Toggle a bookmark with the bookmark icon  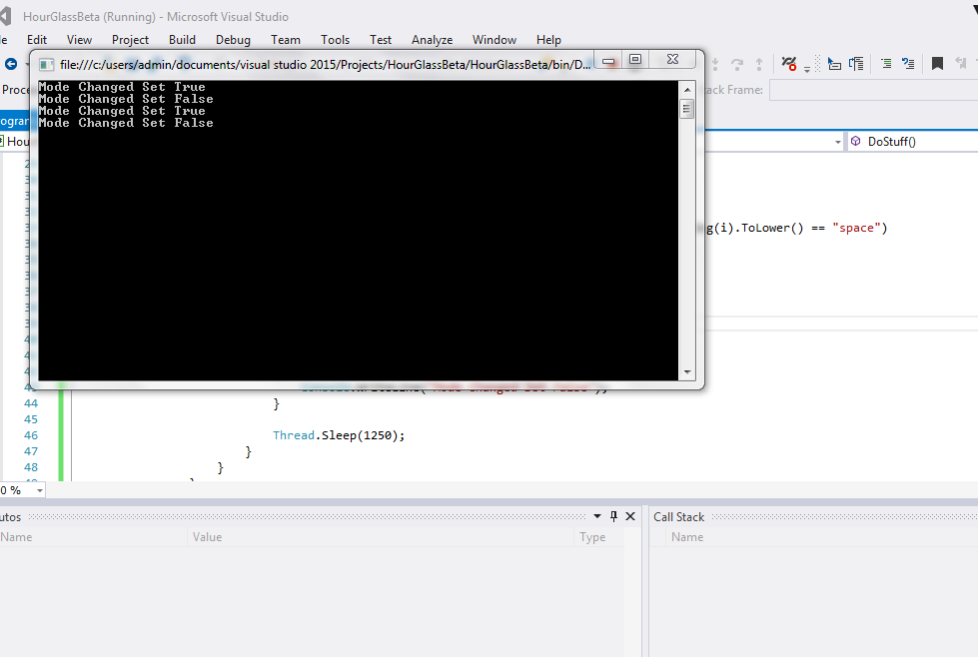937,64
